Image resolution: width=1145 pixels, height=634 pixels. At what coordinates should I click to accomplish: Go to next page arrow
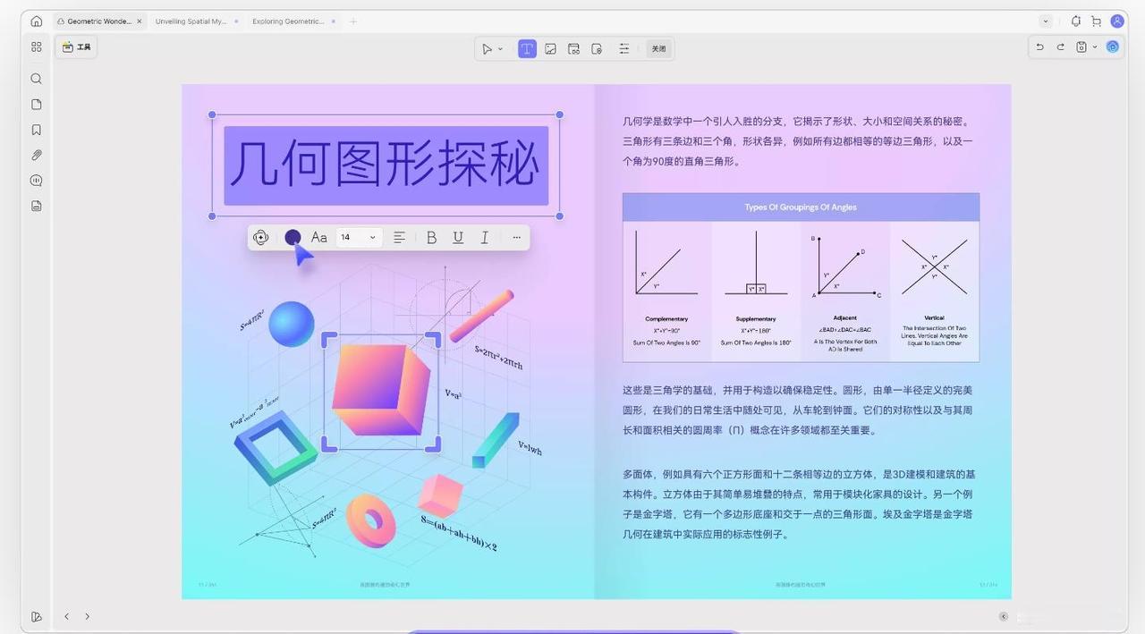[87, 616]
